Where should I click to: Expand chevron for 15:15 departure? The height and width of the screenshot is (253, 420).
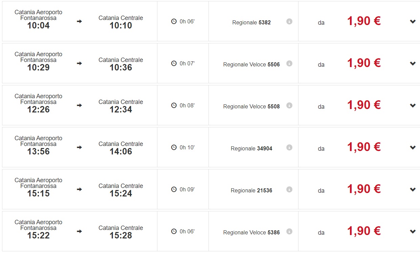[x=413, y=190]
